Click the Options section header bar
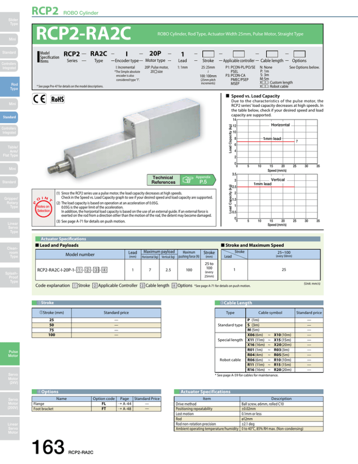358x464 pixels. pyautogui.click(x=96, y=392)
